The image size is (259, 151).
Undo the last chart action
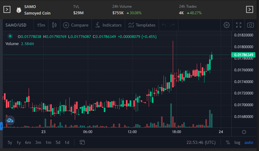click(164, 25)
